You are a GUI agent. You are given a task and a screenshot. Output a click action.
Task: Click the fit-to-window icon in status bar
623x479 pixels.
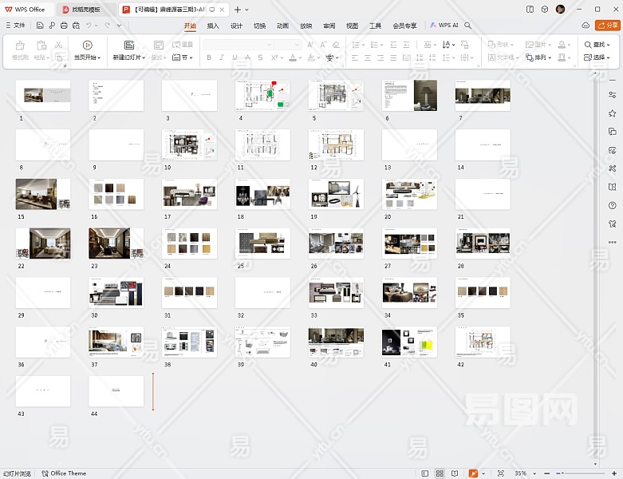[x=501, y=473]
